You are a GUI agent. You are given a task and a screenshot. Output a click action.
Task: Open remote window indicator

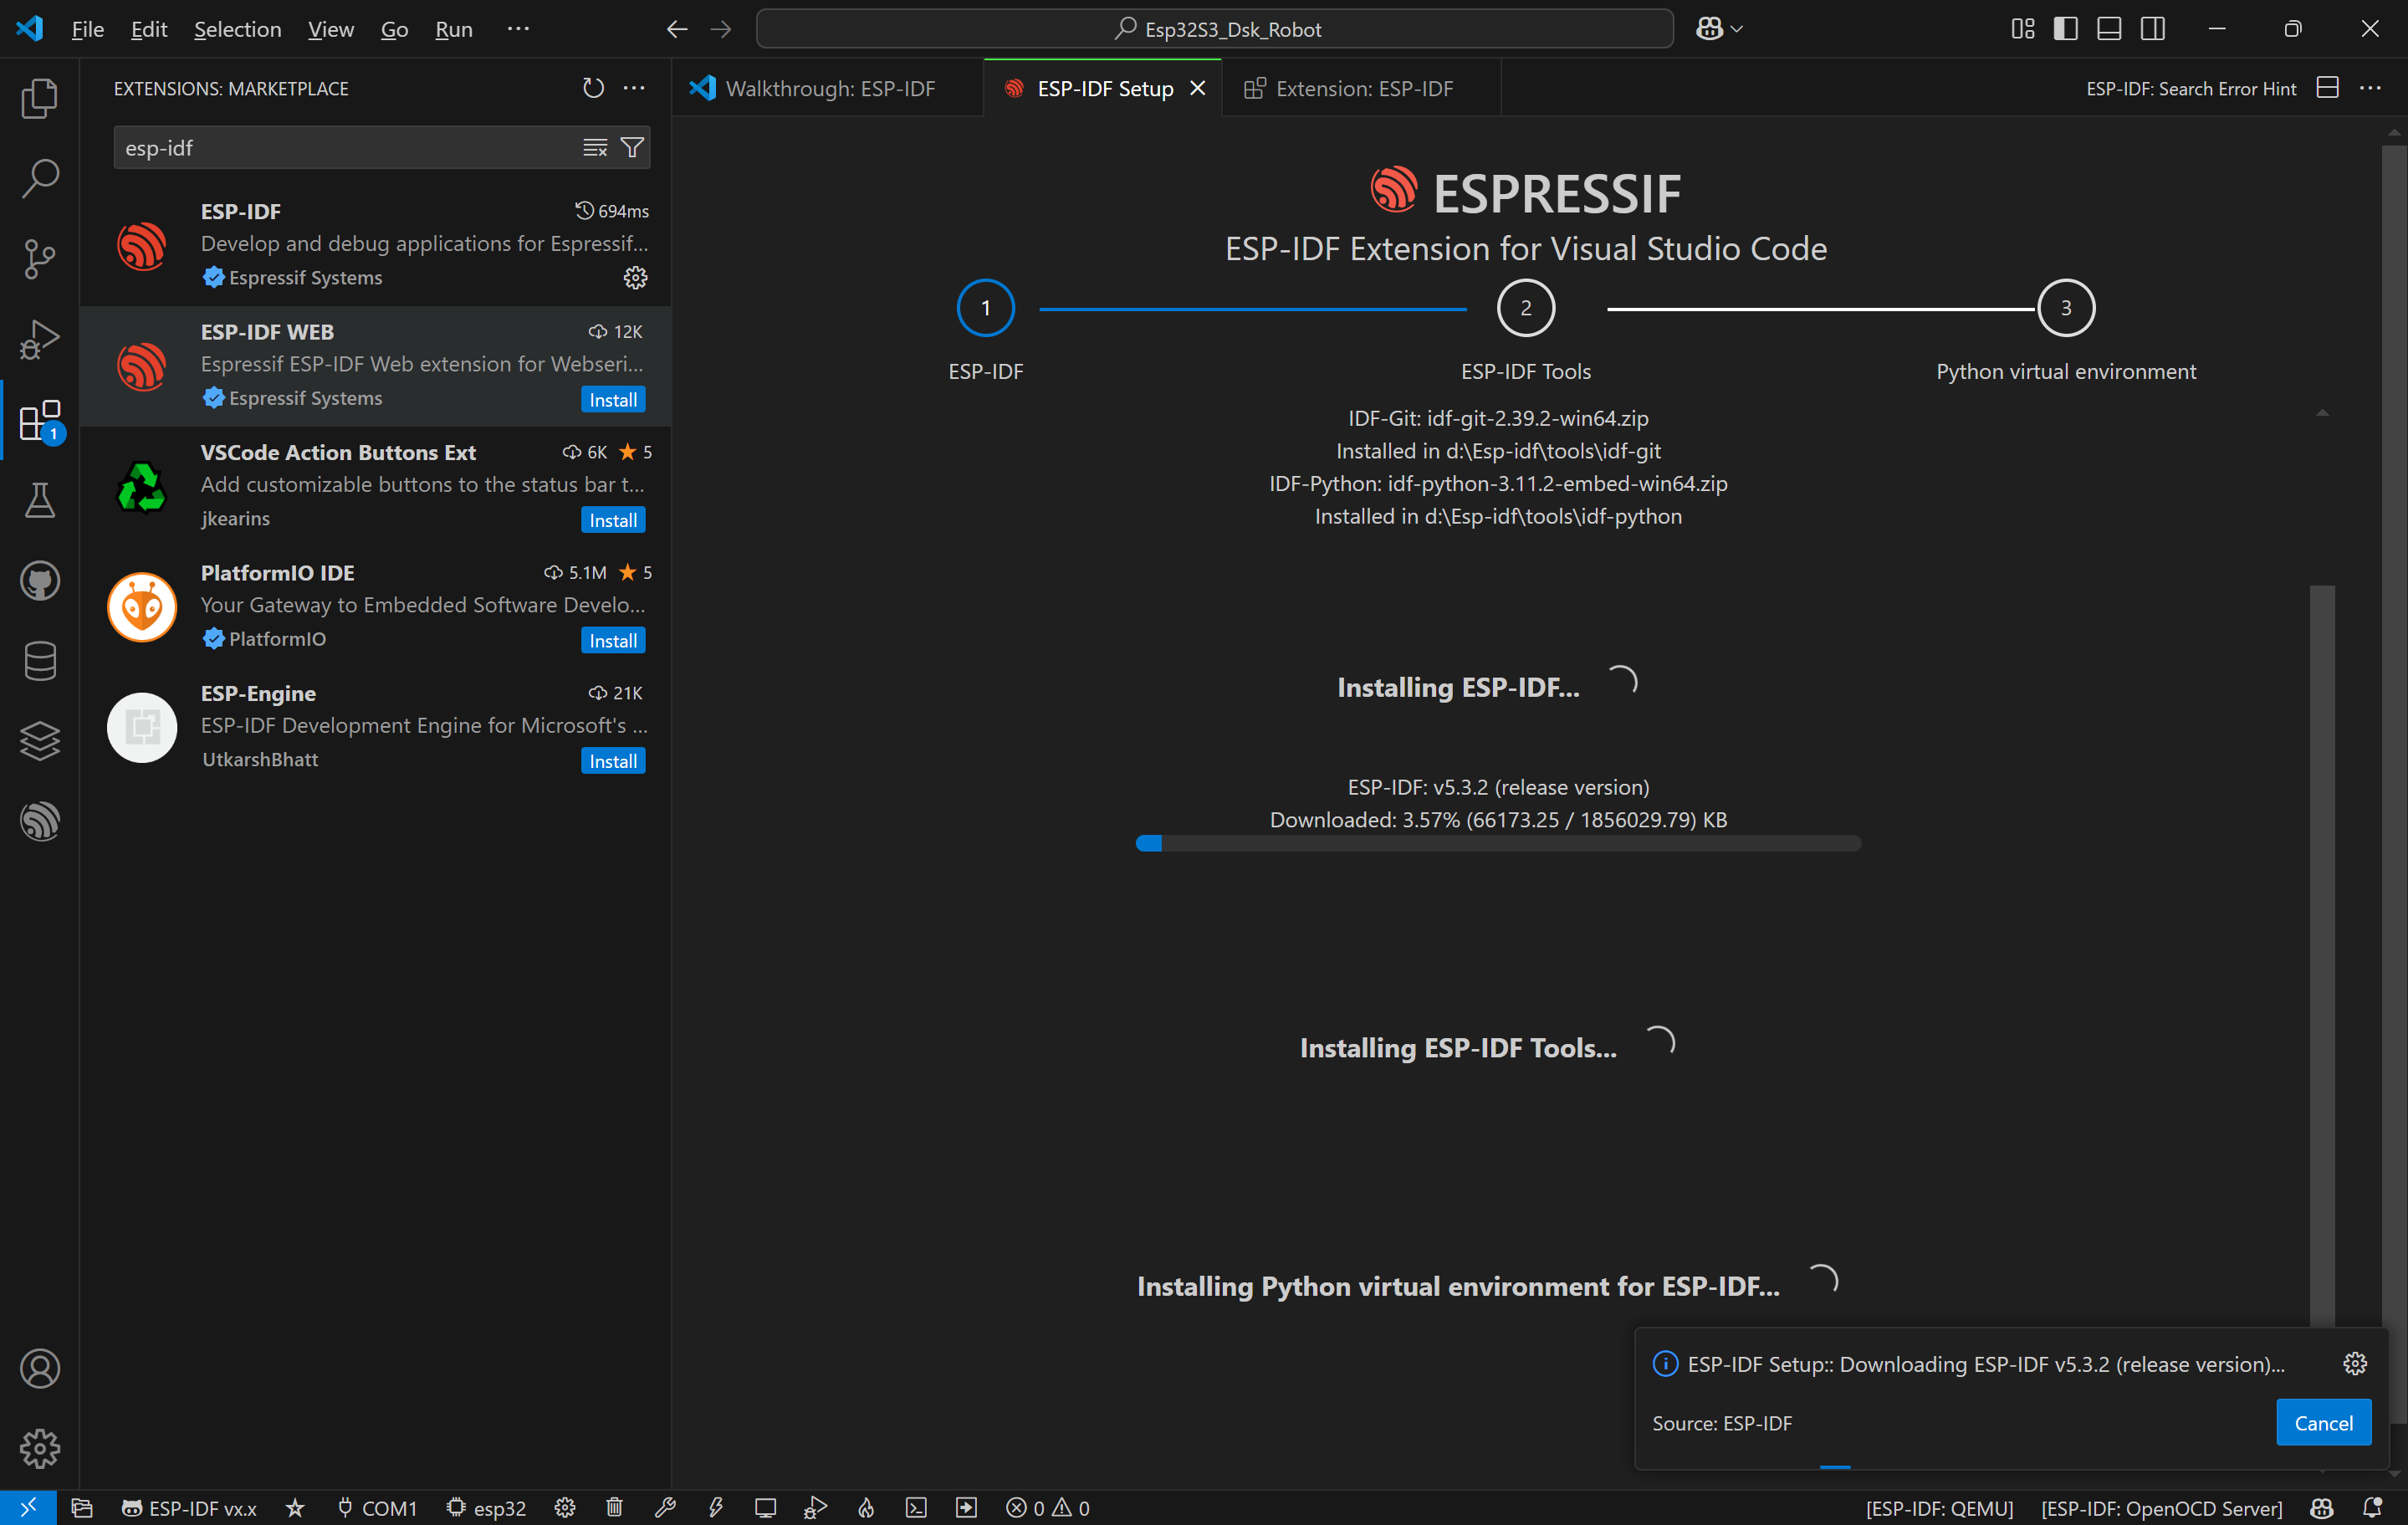(28, 1507)
